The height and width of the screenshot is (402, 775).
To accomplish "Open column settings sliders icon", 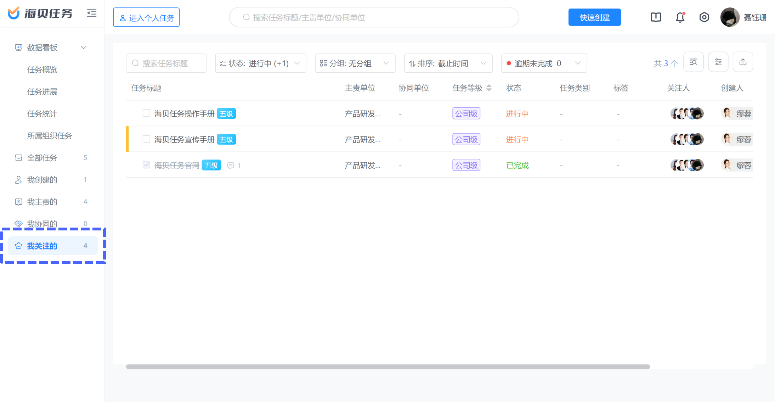I will pyautogui.click(x=718, y=62).
